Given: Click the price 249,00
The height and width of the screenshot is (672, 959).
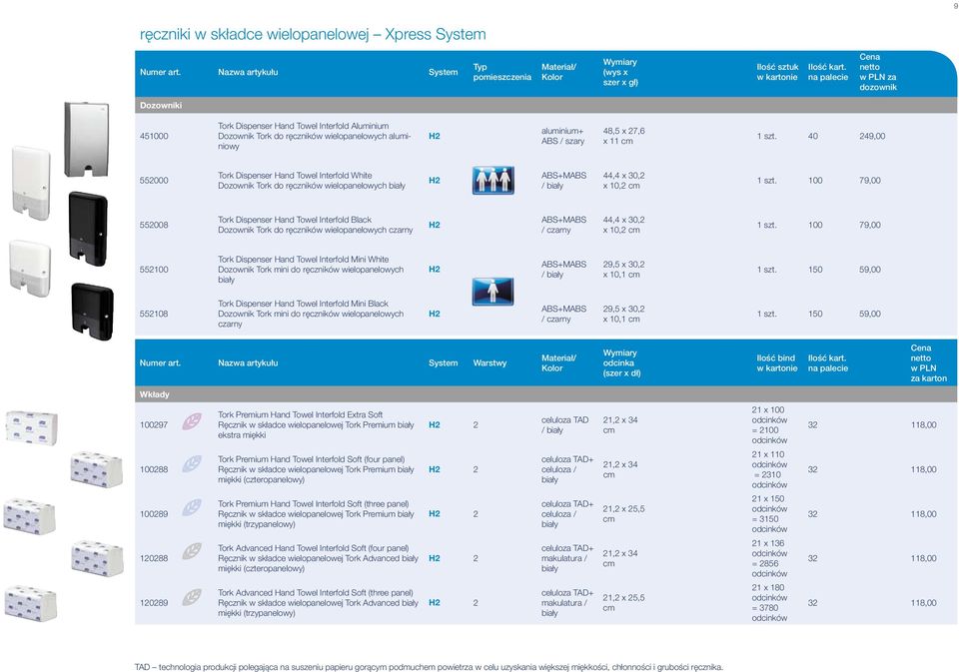Looking at the screenshot, I should tap(872, 137).
